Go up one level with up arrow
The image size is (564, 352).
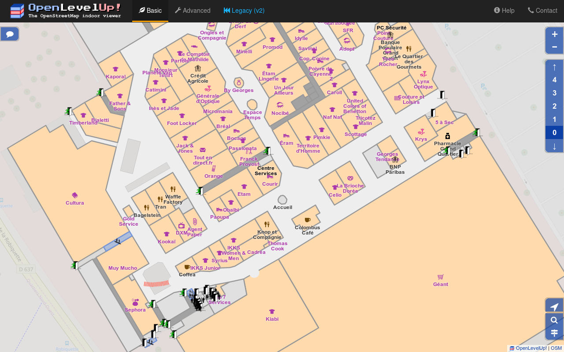[554, 67]
